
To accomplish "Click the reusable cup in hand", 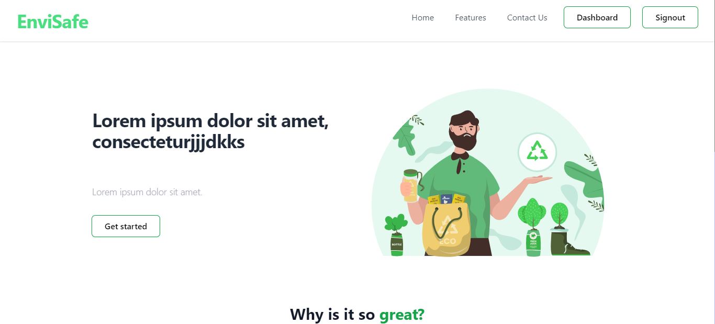I will click(411, 185).
